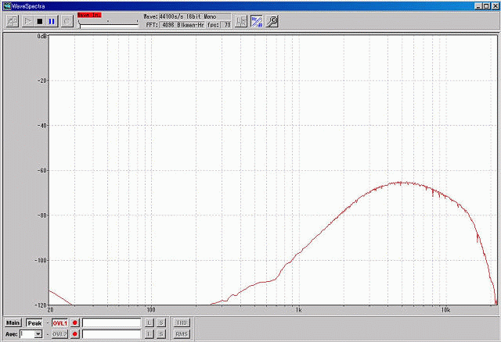Click the open wave file icon
Screen dimensions: 501x342
[x=13, y=21]
